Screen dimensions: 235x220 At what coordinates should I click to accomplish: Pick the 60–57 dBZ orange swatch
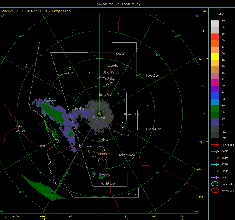click(215, 43)
